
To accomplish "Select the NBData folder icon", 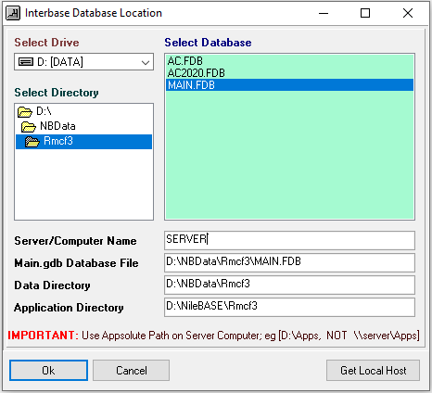I will pyautogui.click(x=29, y=127).
